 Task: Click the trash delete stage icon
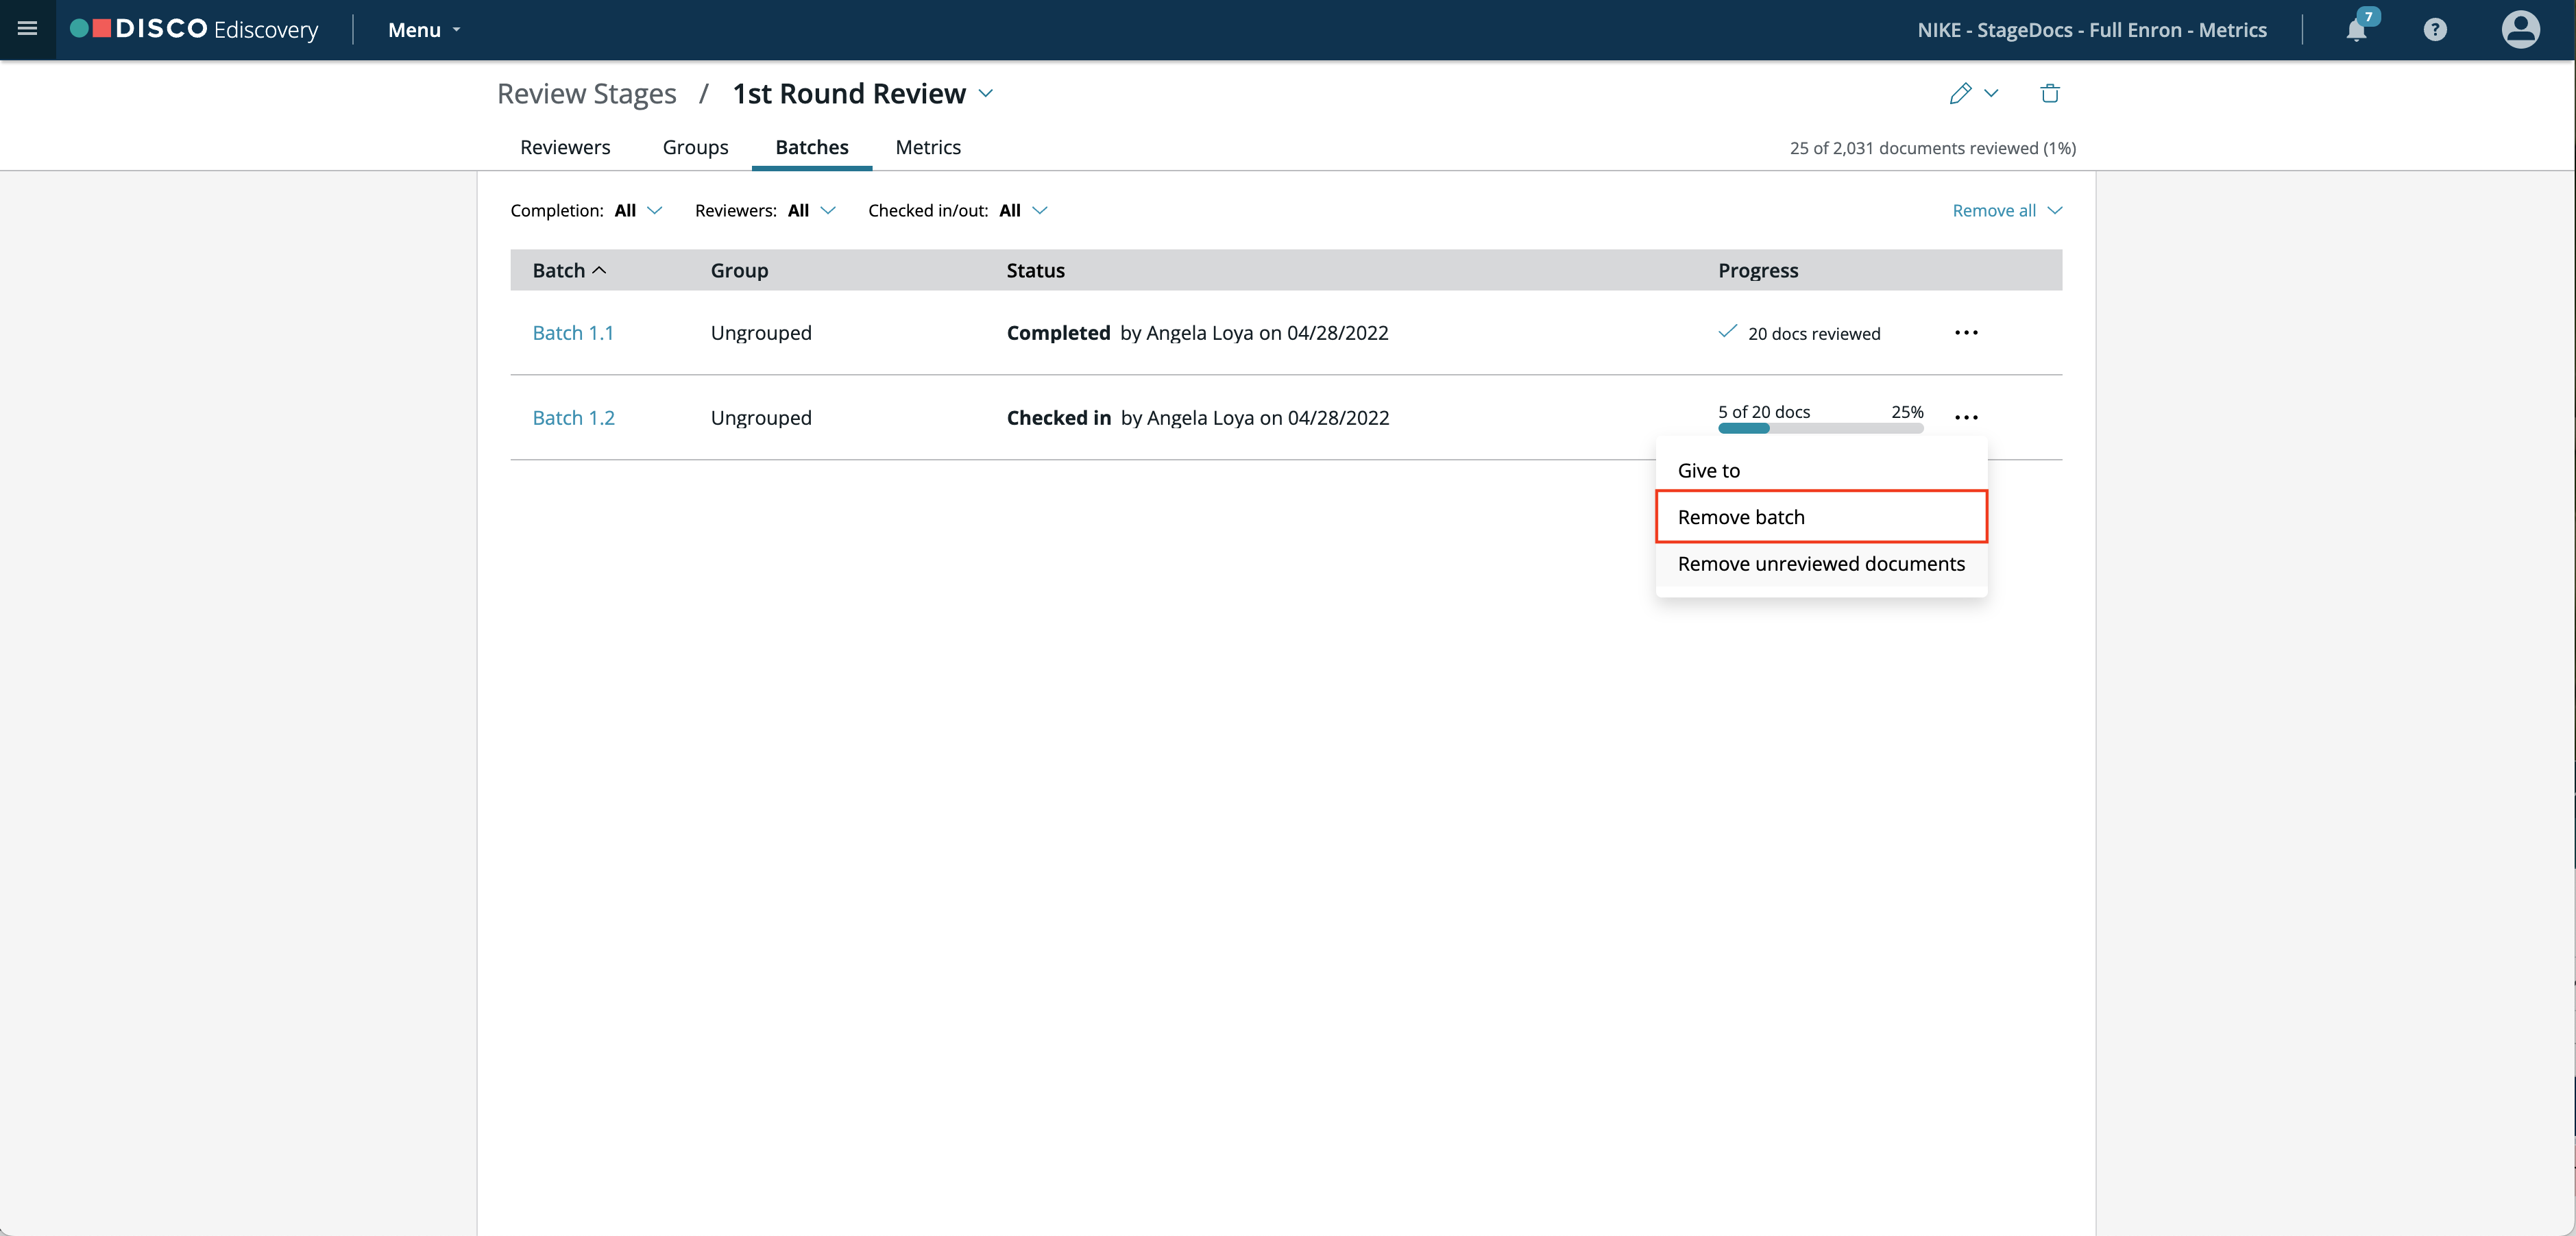[x=2050, y=93]
